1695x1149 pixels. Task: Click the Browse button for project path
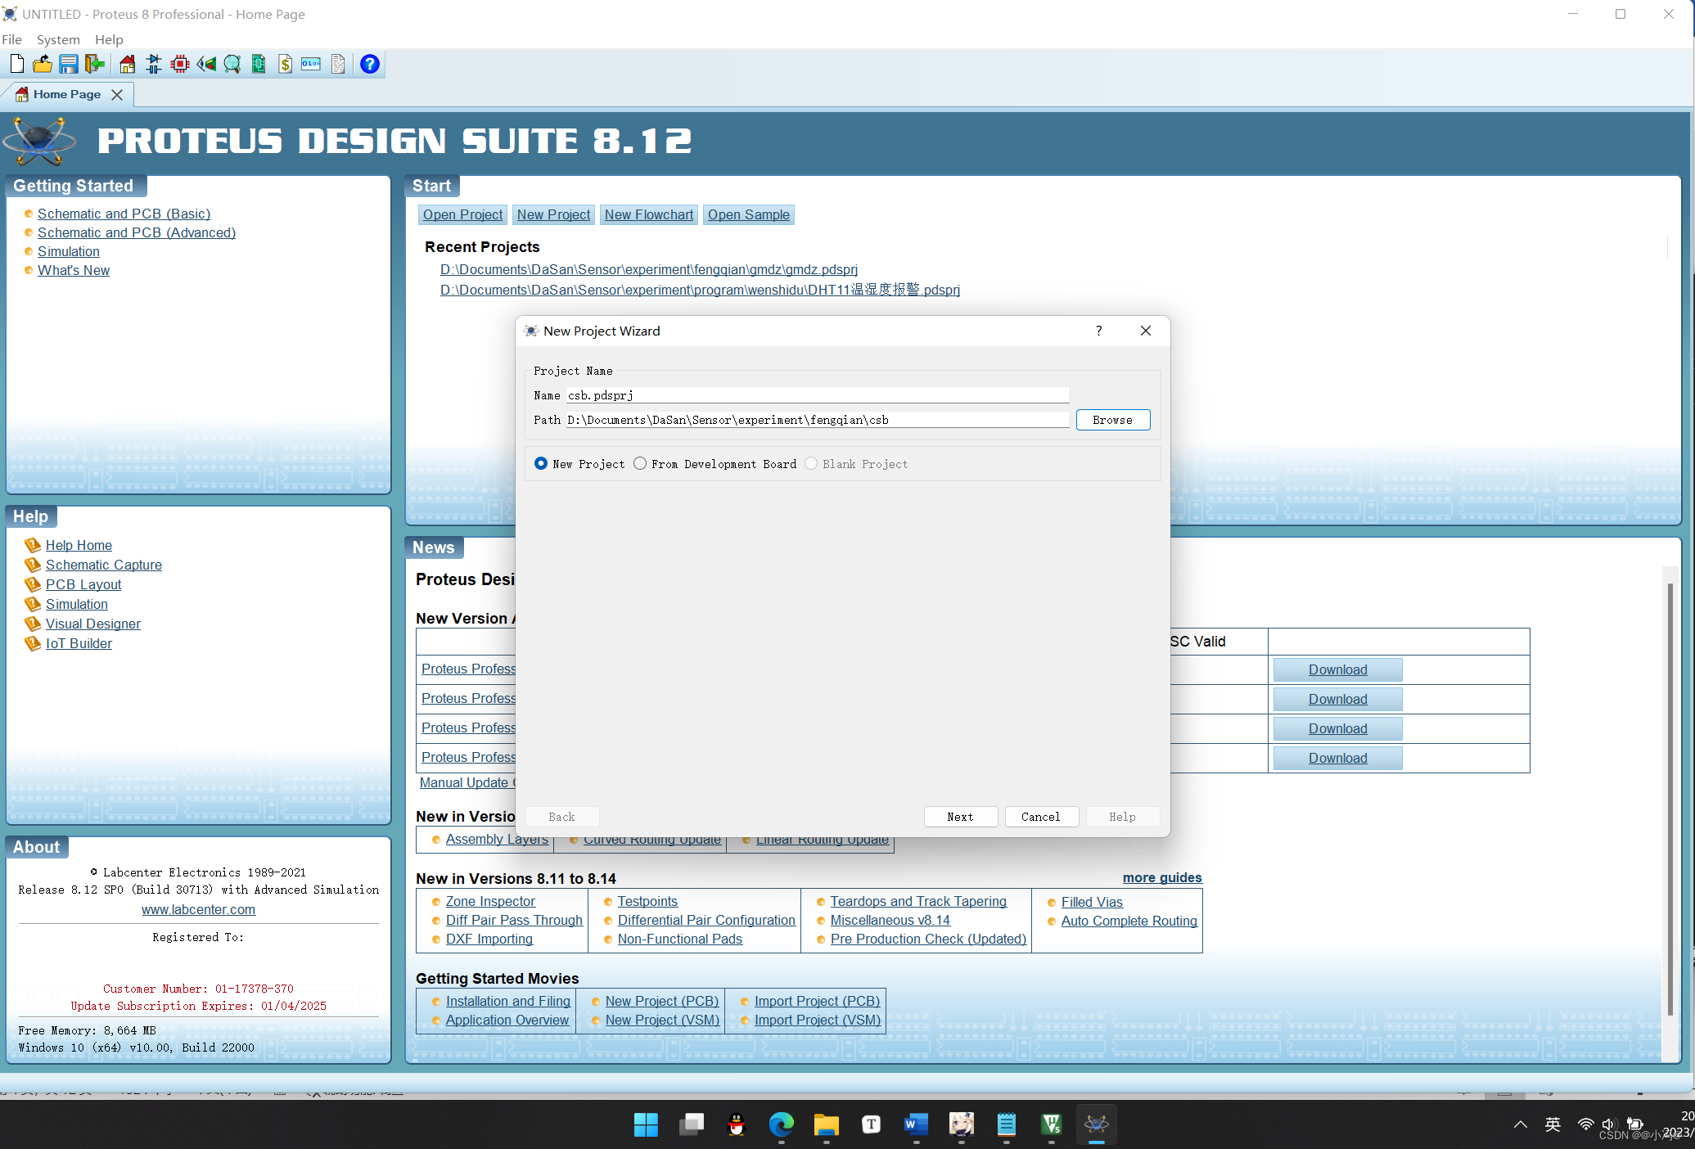coord(1111,419)
